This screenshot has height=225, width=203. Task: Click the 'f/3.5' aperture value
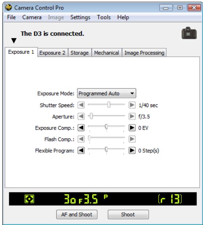pyautogui.click(x=144, y=117)
